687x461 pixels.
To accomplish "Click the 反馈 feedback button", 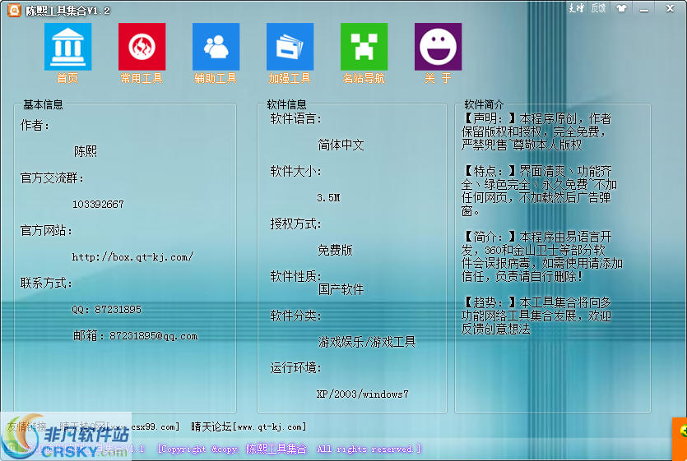I will point(598,8).
